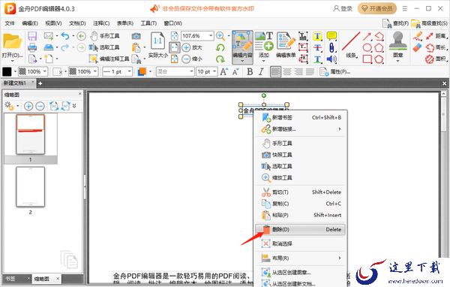This screenshot has width=450, height=287.
Task: Choose 删除(D) in context menu
Action: (x=300, y=229)
